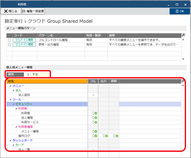The width and height of the screenshot is (191, 158).
Task: Confirm with the OK button
Action: point(180,11)
